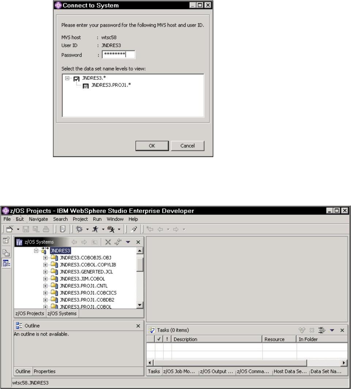The height and width of the screenshot is (389, 351).
Task: Click the External Tools launcher icon
Action: click(110, 229)
